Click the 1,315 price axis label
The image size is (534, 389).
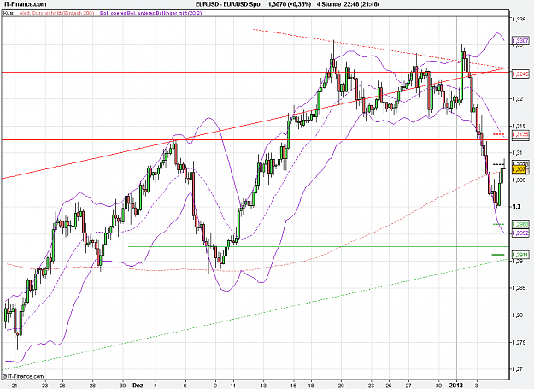click(519, 126)
